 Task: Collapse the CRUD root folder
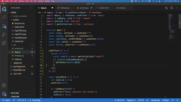click(14, 12)
